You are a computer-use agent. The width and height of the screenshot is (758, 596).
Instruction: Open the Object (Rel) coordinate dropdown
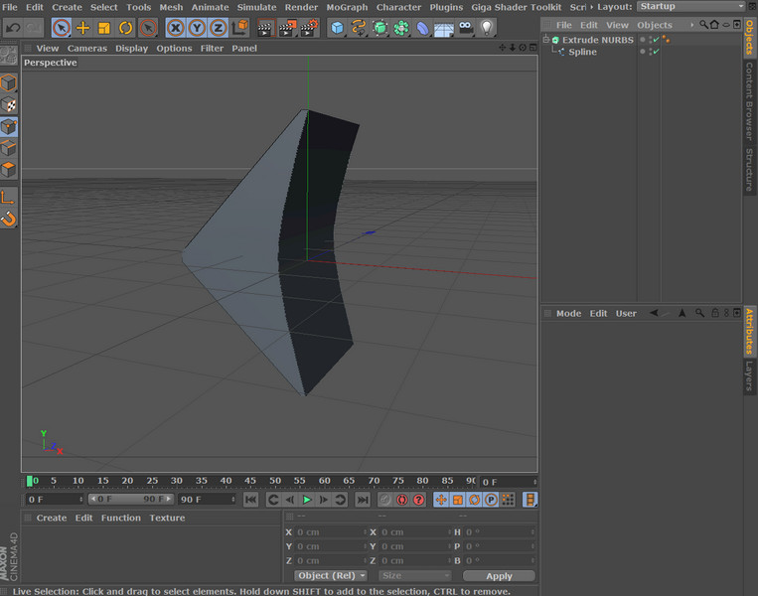(x=331, y=576)
